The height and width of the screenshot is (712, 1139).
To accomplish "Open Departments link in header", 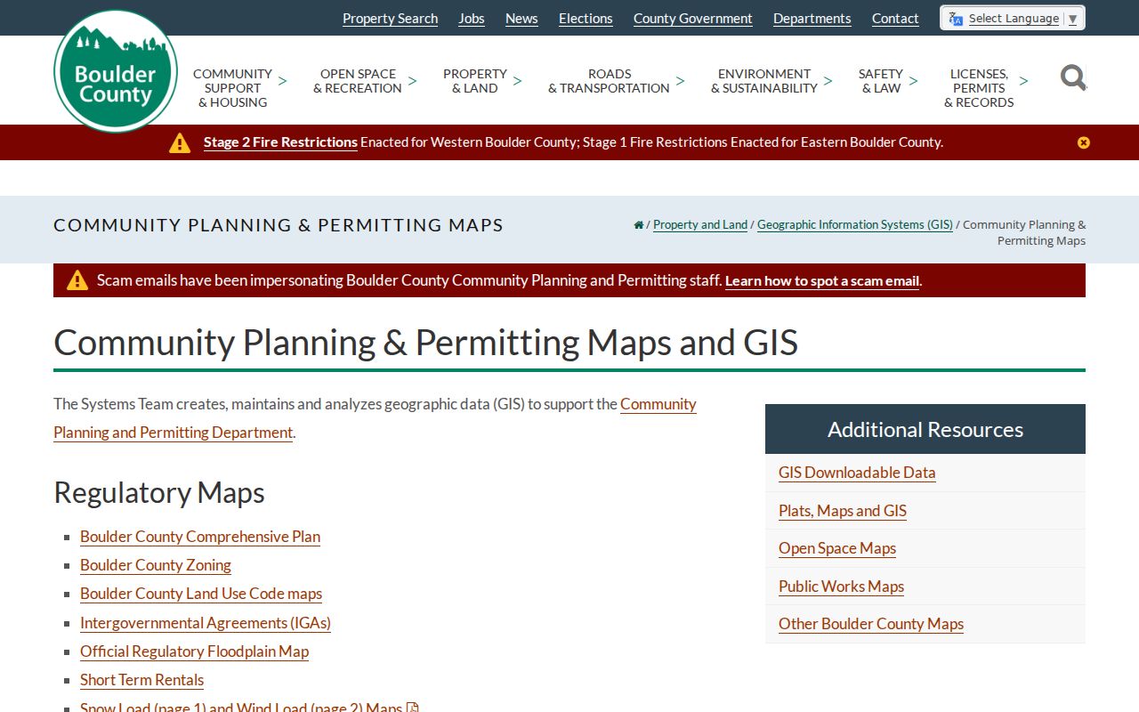I will click(812, 19).
